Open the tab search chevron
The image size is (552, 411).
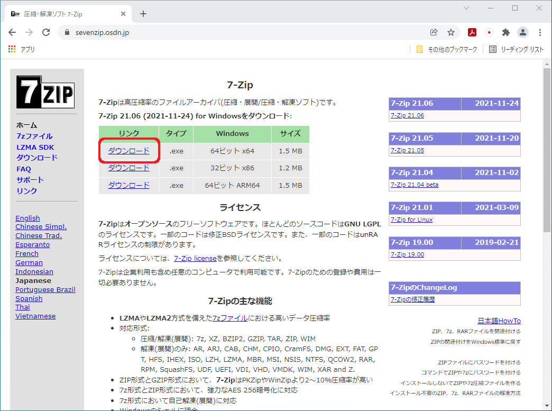(466, 8)
